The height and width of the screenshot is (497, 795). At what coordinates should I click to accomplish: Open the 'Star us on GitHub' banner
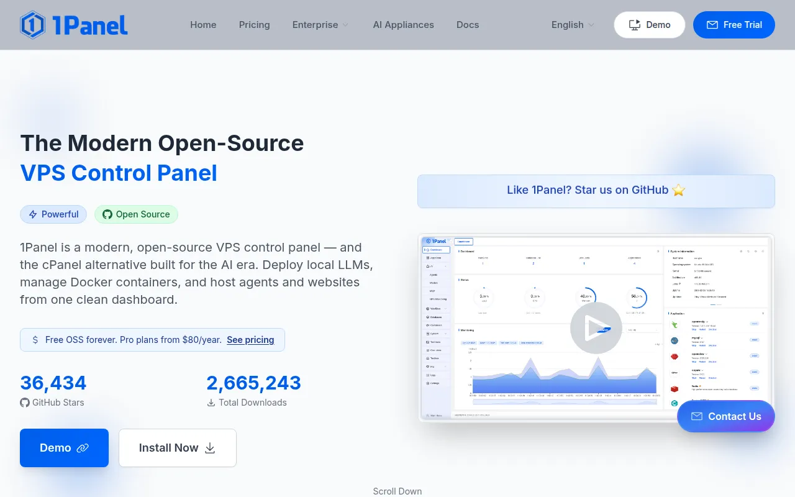click(596, 191)
